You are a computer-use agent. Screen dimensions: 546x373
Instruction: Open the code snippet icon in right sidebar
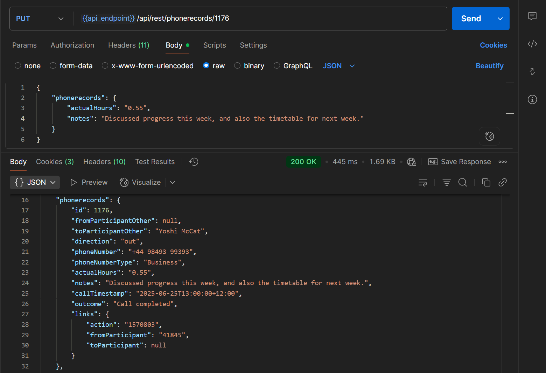pos(532,44)
